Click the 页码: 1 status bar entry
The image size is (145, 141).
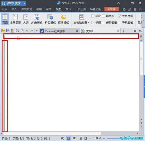coord(6,138)
